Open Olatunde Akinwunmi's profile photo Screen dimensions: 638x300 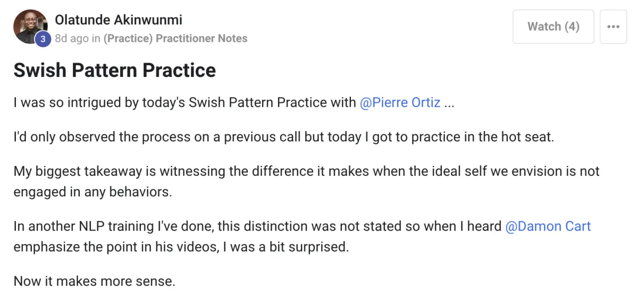(30, 27)
